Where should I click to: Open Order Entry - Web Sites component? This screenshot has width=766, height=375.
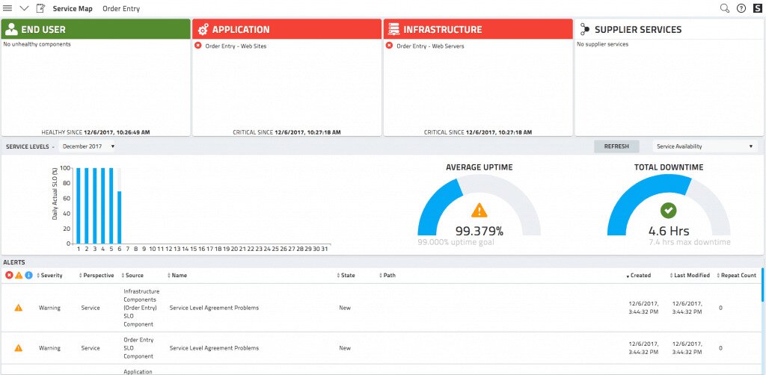point(236,46)
